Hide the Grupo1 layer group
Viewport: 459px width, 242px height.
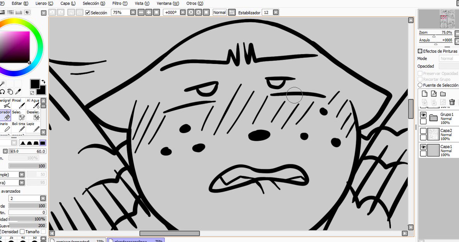[x=423, y=115]
